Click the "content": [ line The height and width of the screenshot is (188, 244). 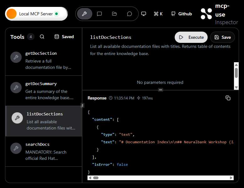[105, 119]
